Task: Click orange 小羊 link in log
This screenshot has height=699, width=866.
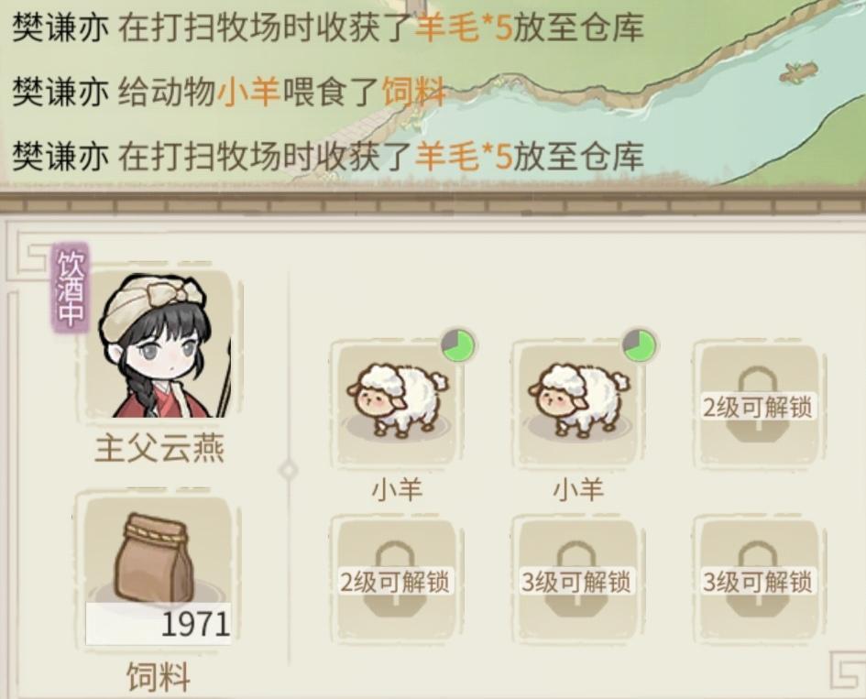Action: tap(248, 92)
